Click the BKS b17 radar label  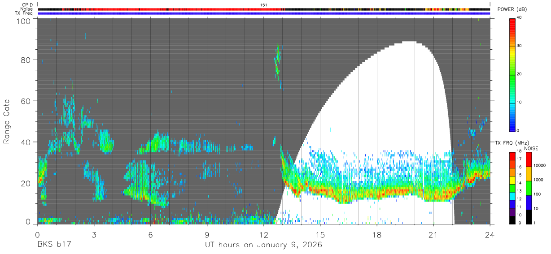click(53, 245)
